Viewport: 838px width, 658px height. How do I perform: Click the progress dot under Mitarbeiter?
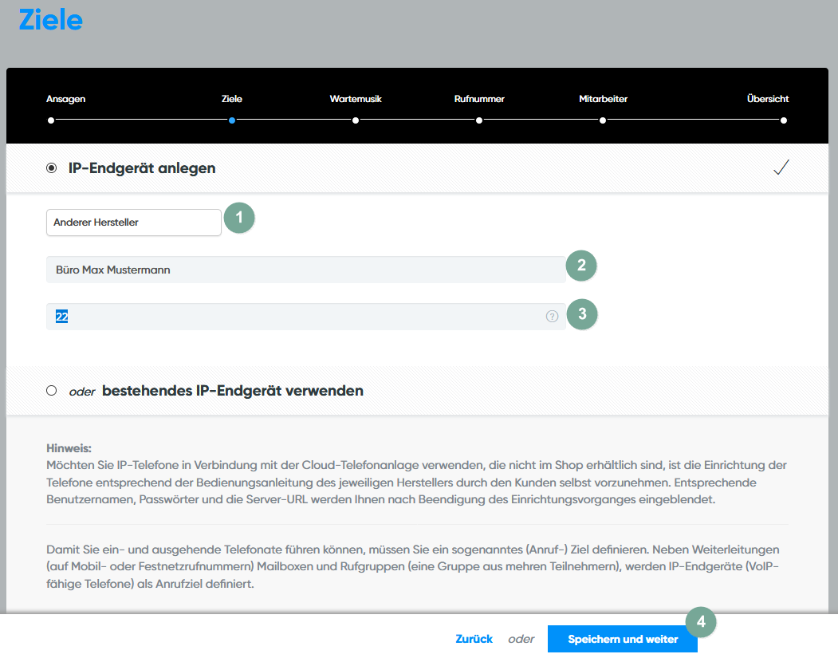(x=603, y=120)
